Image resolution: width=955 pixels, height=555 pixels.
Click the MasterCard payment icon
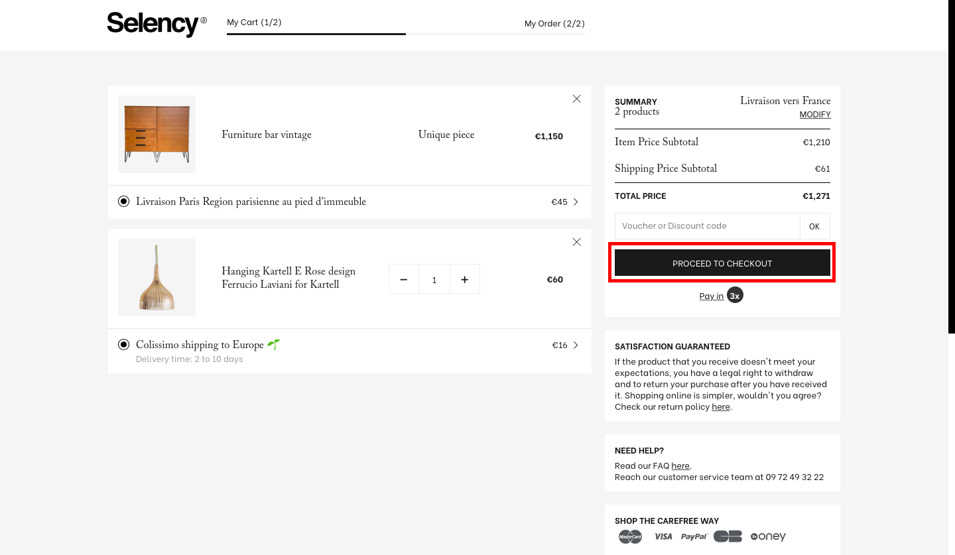click(630, 536)
